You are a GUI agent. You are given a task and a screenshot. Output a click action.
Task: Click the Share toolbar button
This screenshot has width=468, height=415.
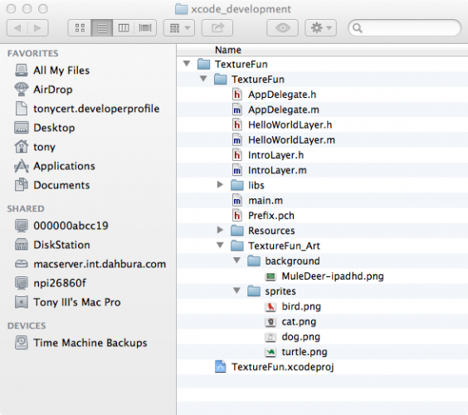pyautogui.click(x=217, y=28)
